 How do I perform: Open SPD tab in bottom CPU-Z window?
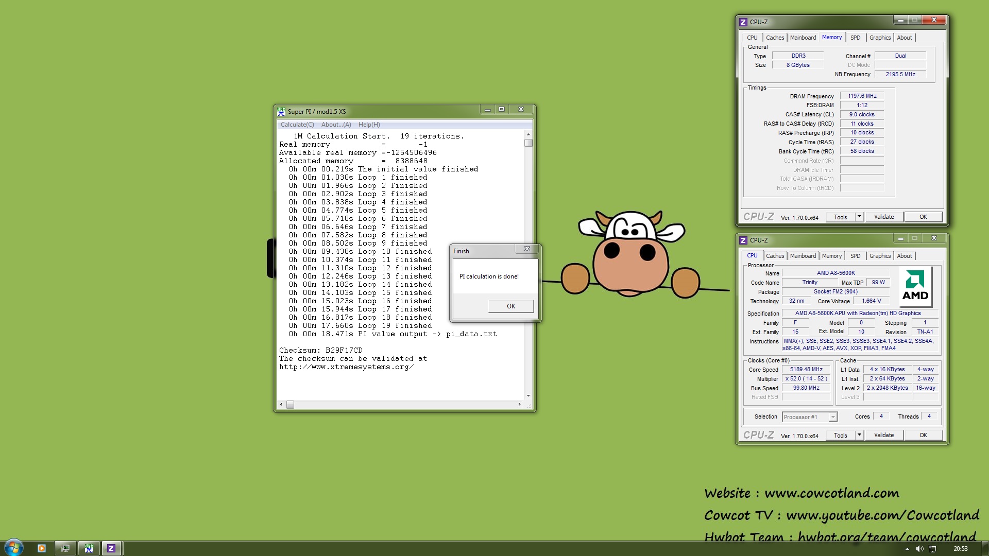[855, 256]
